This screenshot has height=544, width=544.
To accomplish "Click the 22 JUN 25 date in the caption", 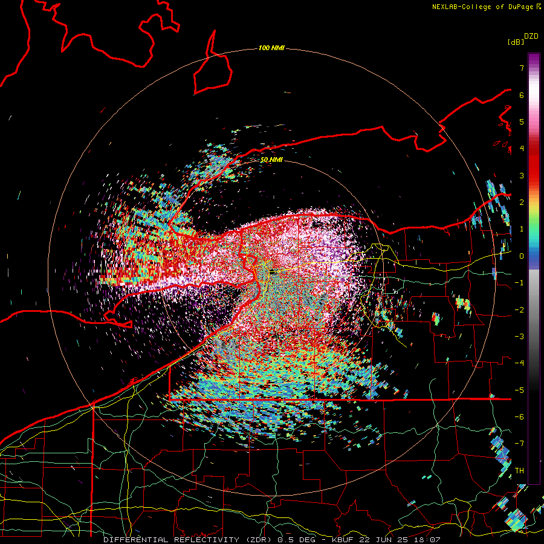I will coord(385,540).
